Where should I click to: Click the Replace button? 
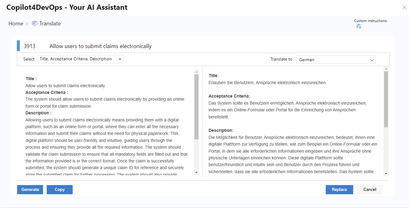(x=339, y=190)
